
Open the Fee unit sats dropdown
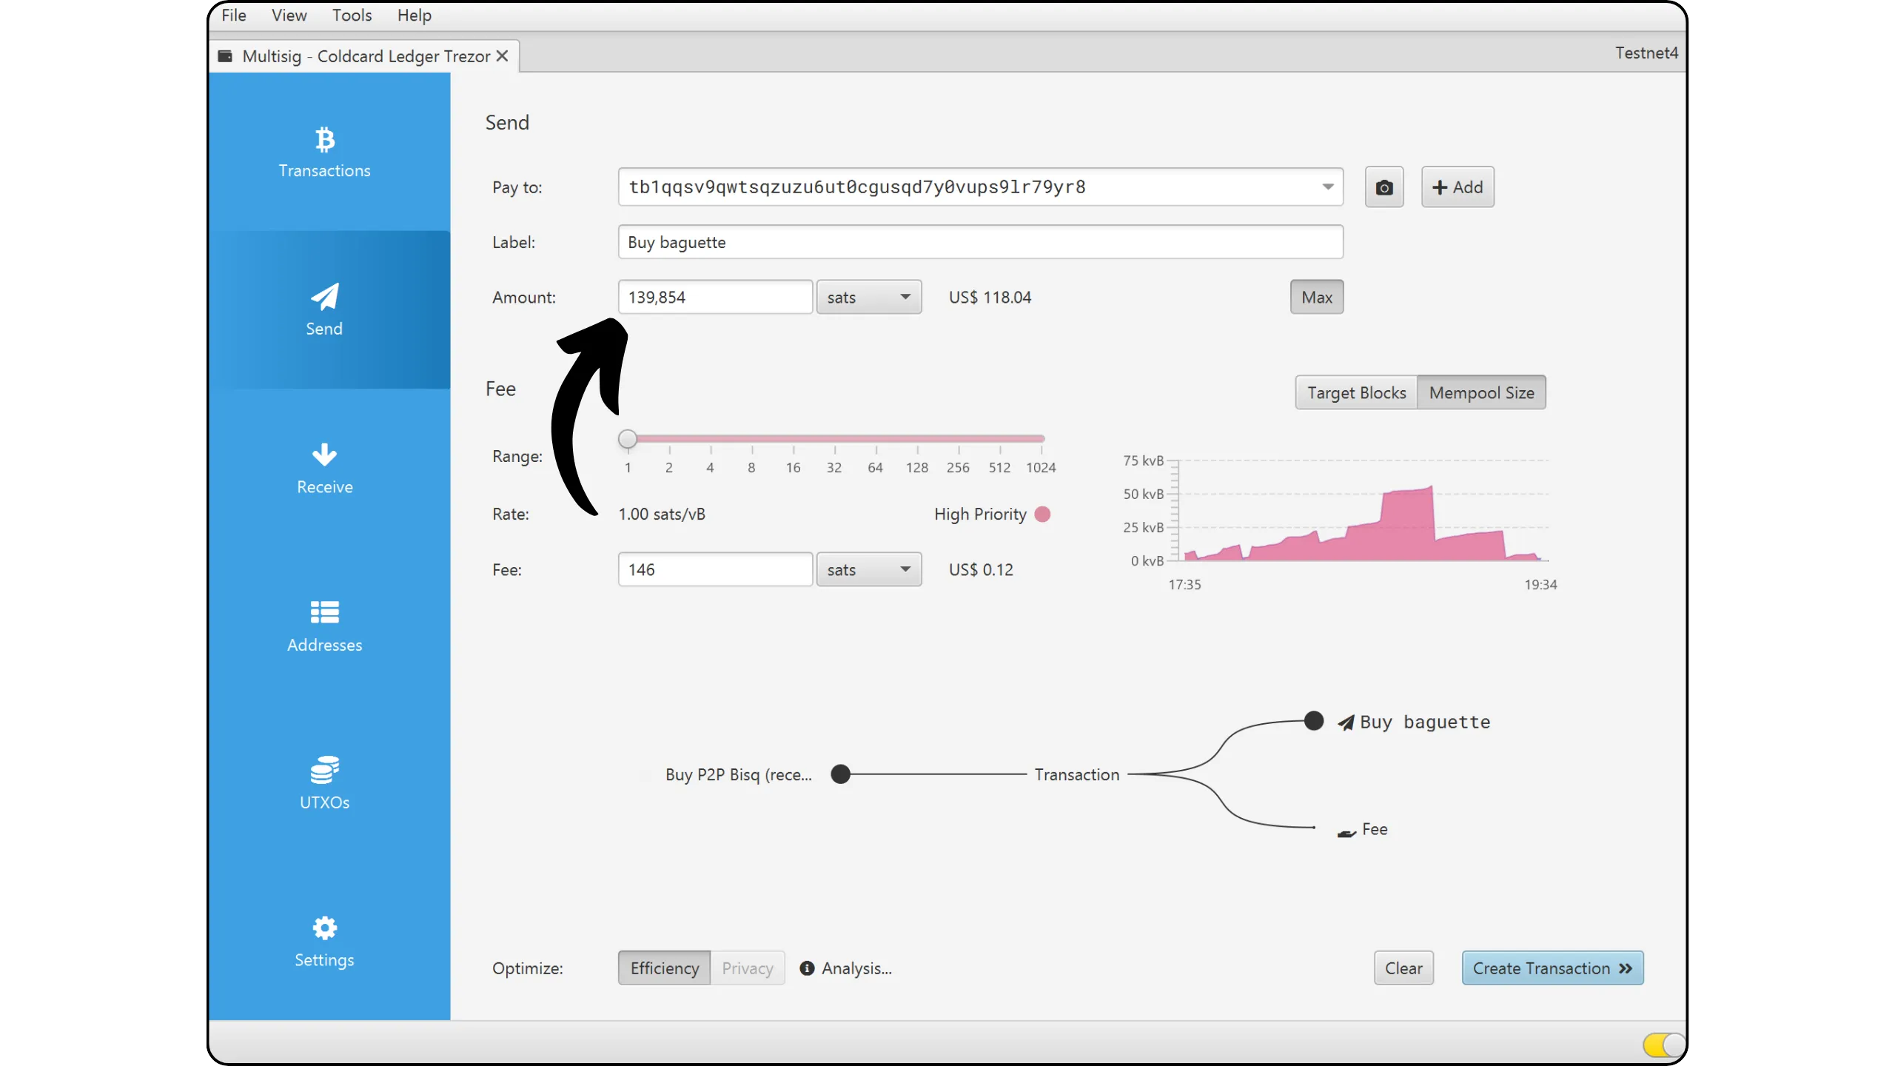[868, 569]
